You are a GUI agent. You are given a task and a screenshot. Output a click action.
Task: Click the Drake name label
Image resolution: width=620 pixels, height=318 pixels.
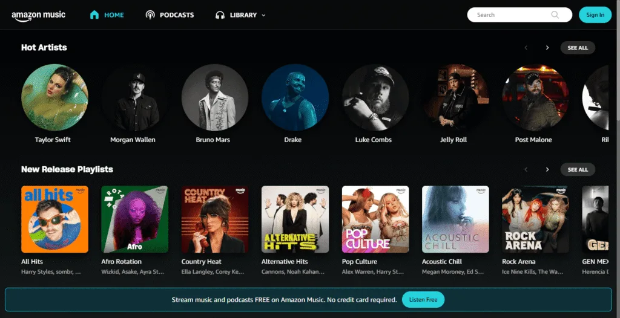[x=292, y=140]
